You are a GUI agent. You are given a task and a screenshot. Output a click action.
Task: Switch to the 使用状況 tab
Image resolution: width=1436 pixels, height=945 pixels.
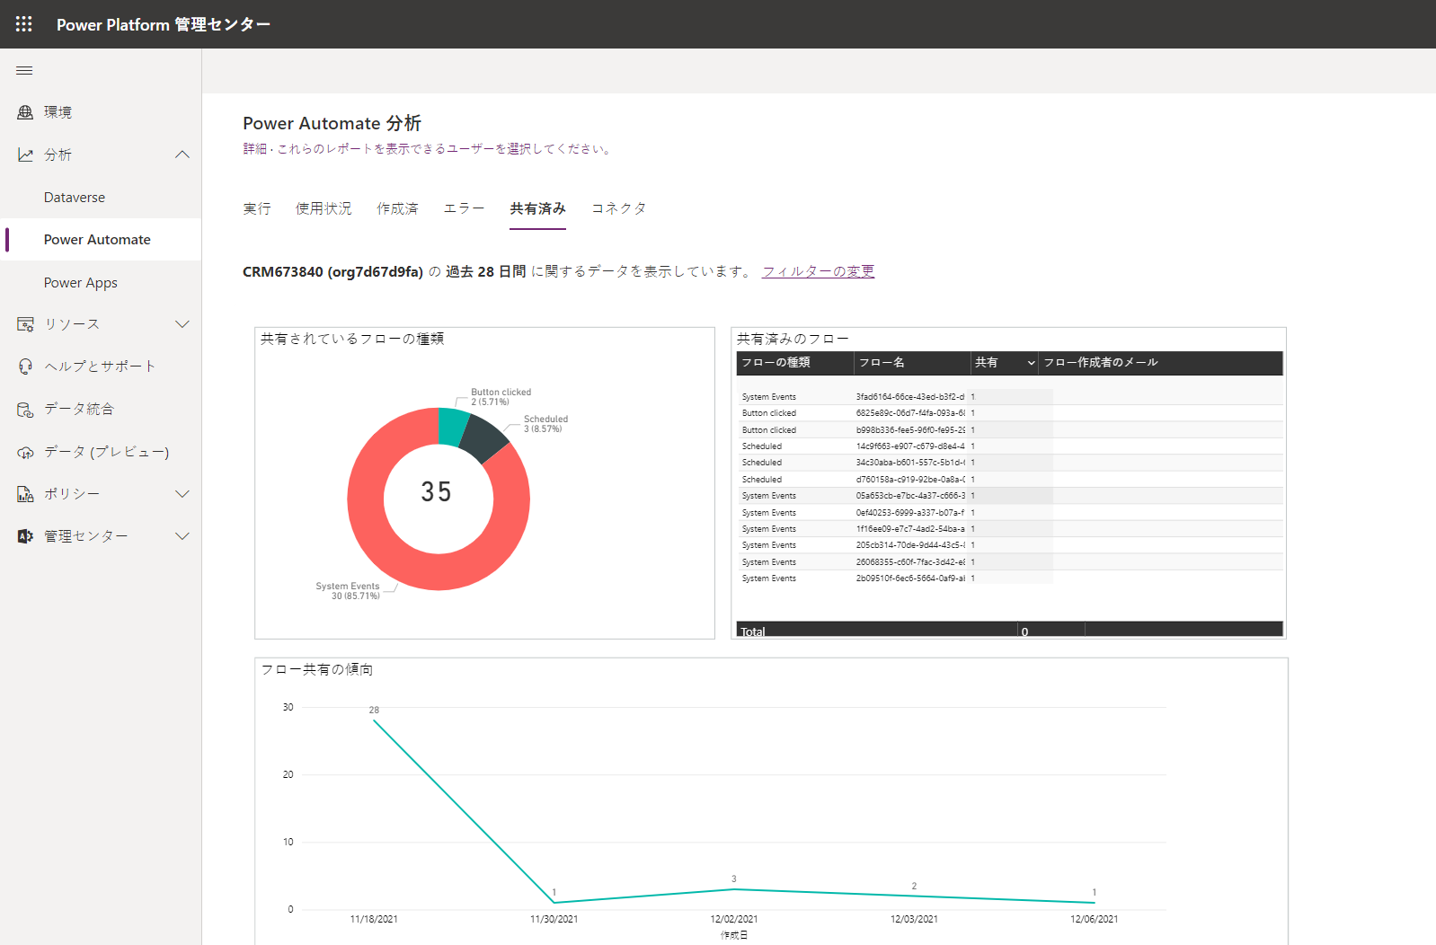[324, 208]
